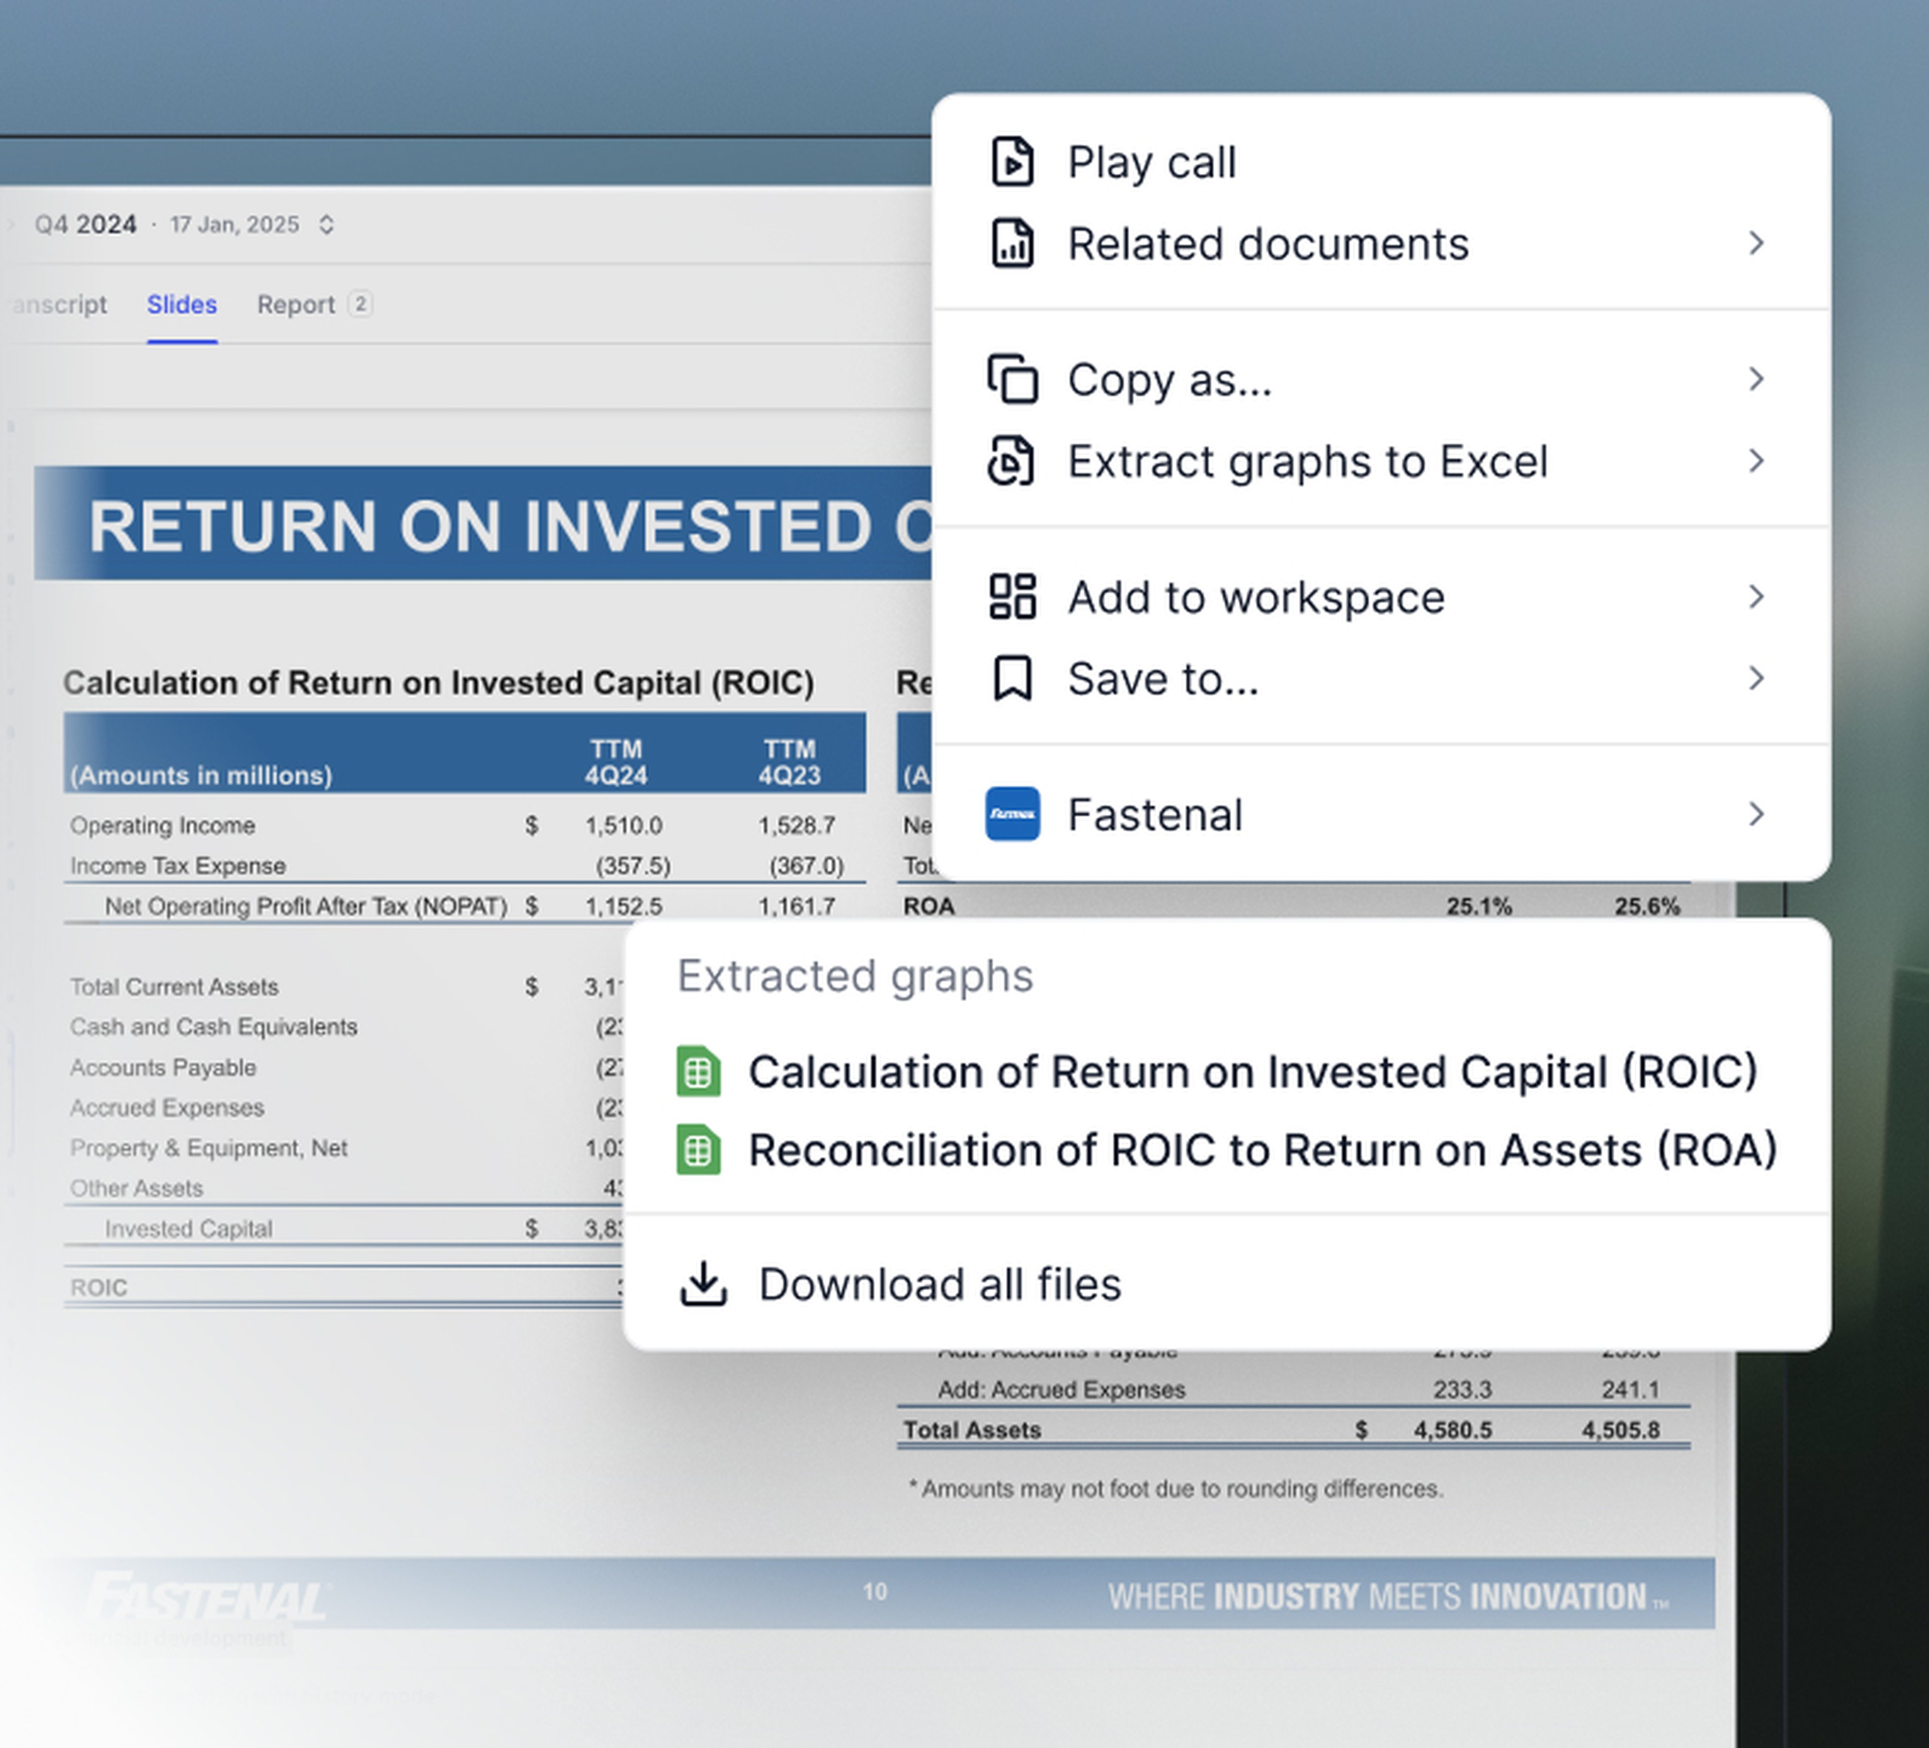Image resolution: width=1929 pixels, height=1748 pixels.
Task: Switch to the Report tab
Action: (297, 305)
